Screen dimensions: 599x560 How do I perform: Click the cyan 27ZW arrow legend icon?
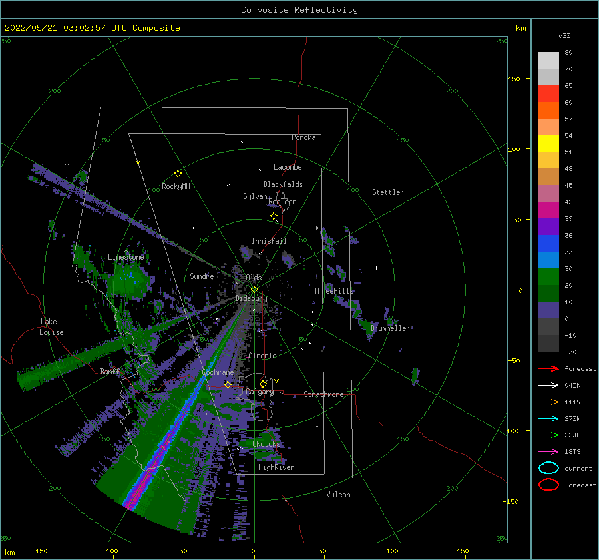tap(548, 419)
